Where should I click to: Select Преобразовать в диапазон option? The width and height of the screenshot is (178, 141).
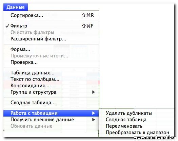coord(137,133)
